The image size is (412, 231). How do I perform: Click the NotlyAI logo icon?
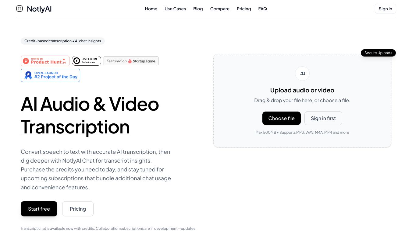coord(20,9)
